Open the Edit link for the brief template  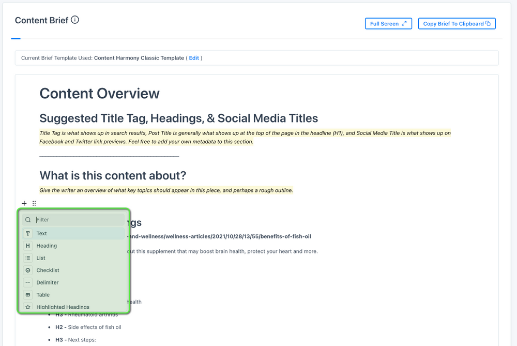tap(194, 58)
